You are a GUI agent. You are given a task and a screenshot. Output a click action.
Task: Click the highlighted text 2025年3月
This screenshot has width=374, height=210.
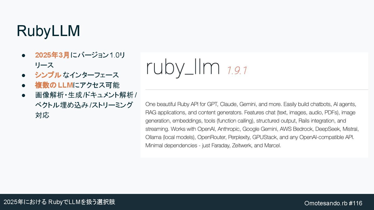pyautogui.click(x=52, y=55)
